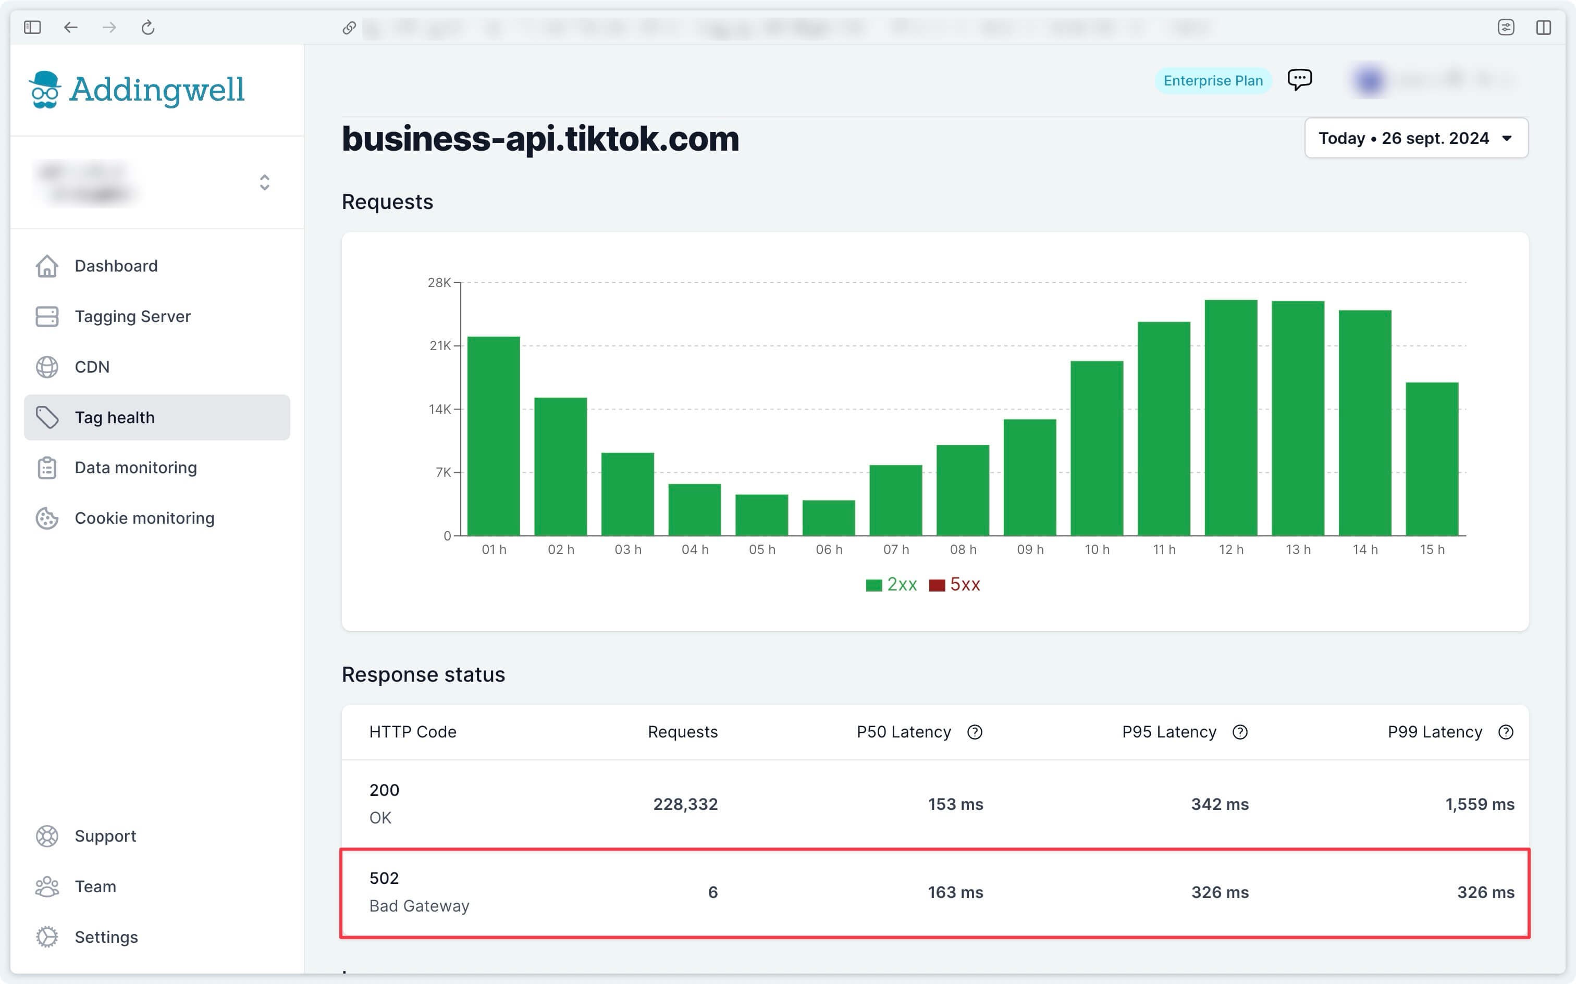The height and width of the screenshot is (984, 1576).
Task: Open the date picker Today 26 sept. 2024
Action: 1416,138
